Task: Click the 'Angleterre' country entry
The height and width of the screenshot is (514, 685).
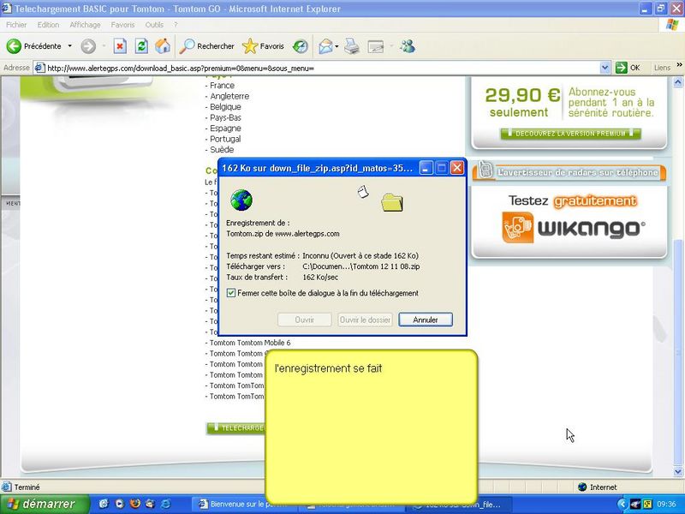Action: pyautogui.click(x=229, y=96)
